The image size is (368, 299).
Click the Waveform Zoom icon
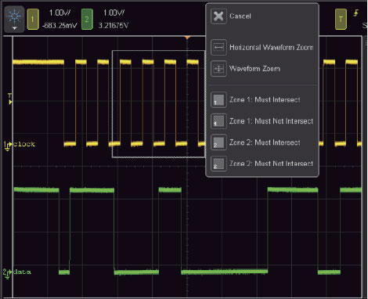pyautogui.click(x=218, y=69)
